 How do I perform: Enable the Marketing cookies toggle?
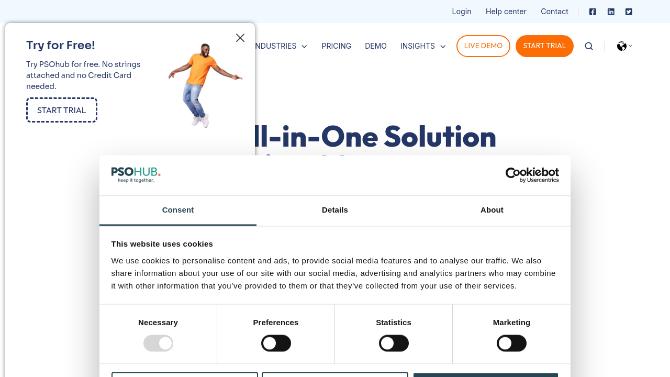tap(511, 343)
